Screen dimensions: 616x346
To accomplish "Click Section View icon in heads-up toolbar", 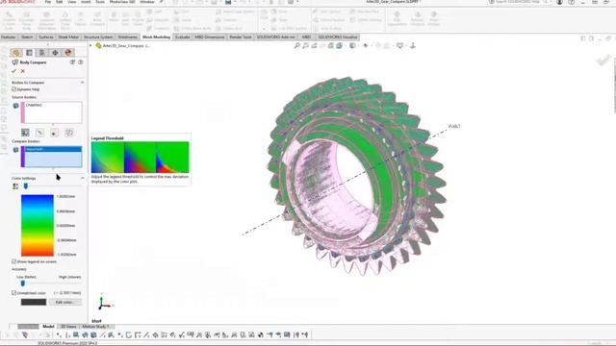I will 331,45.
